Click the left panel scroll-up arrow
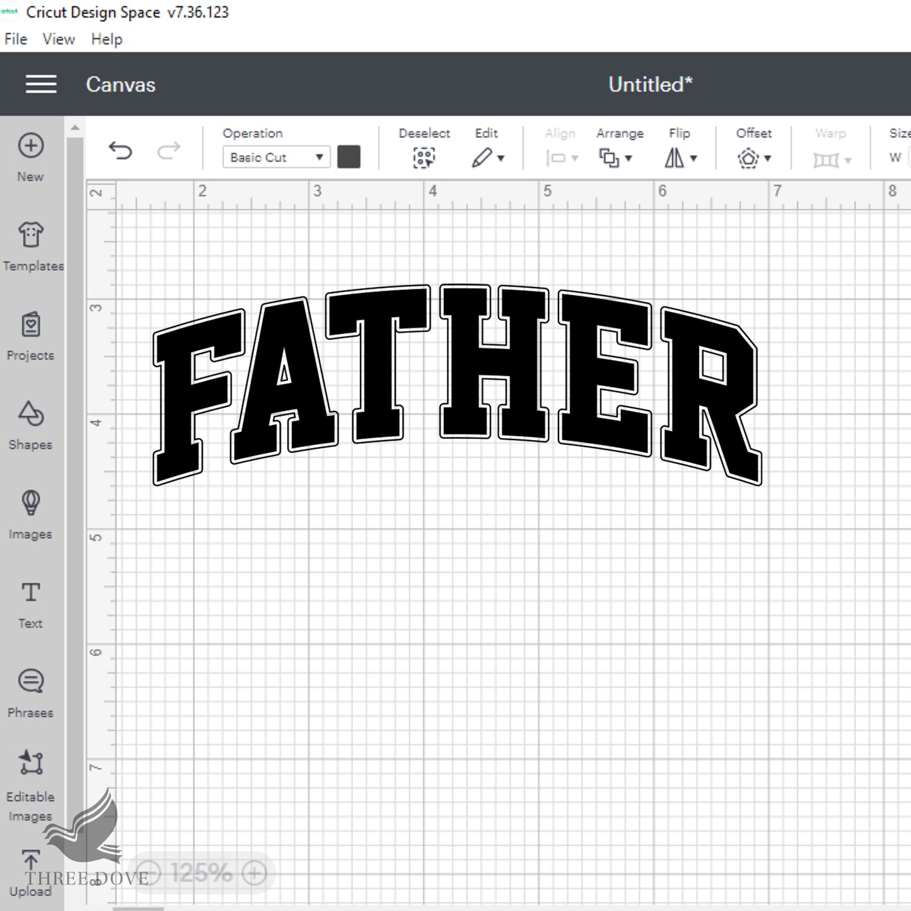 pyautogui.click(x=75, y=128)
